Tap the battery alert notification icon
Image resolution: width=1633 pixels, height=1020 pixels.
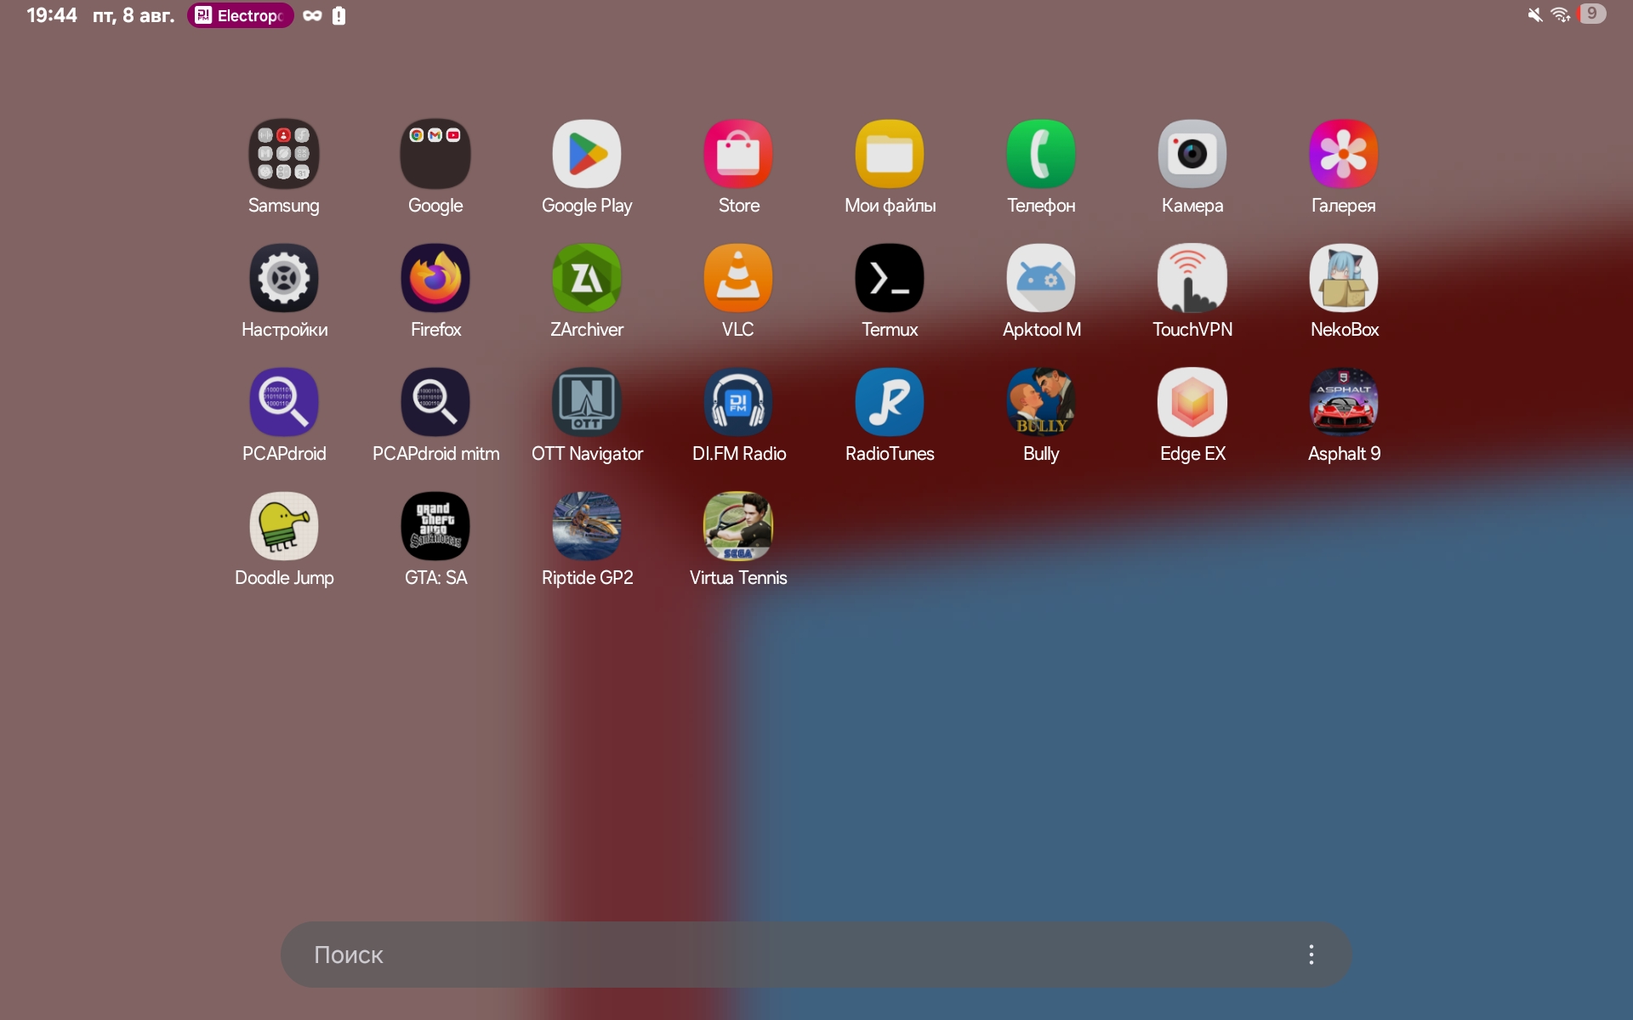click(339, 15)
